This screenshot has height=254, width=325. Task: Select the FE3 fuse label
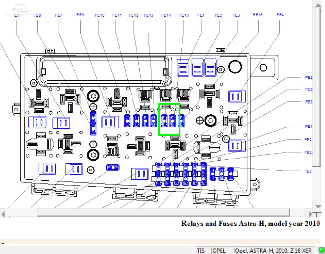[236, 15]
